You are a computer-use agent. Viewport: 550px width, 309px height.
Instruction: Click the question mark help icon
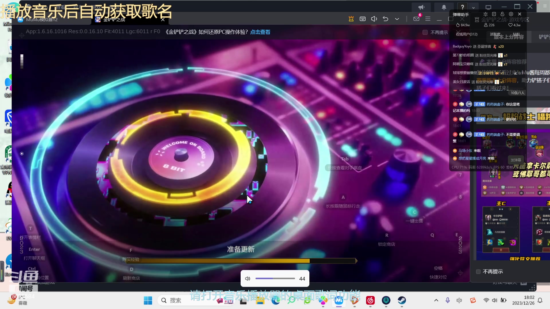462,7
